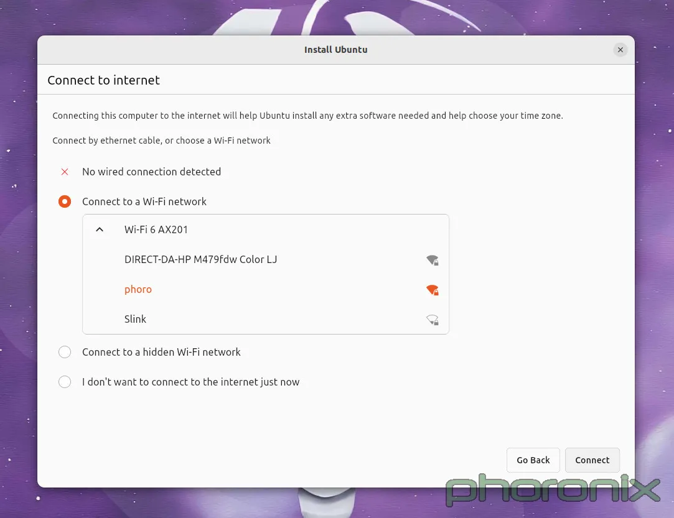Collapse the Wi-Fi 6 AX201 adapter list
Viewport: 674px width, 518px height.
pyautogui.click(x=100, y=229)
